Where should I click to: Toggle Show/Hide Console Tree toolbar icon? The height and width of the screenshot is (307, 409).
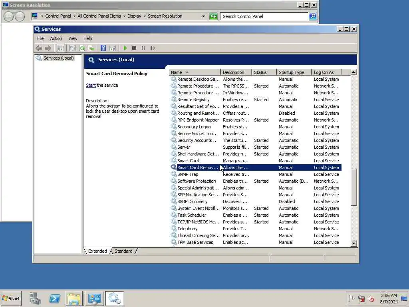tap(61, 48)
